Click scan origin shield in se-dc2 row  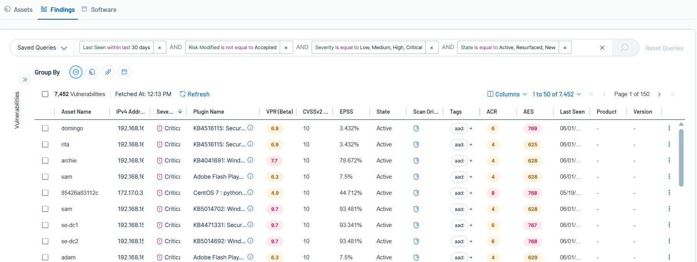click(416, 241)
